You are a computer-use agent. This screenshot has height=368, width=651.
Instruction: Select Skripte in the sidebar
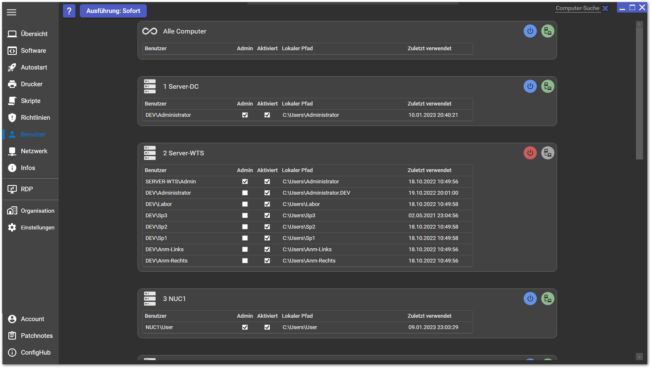coord(30,101)
